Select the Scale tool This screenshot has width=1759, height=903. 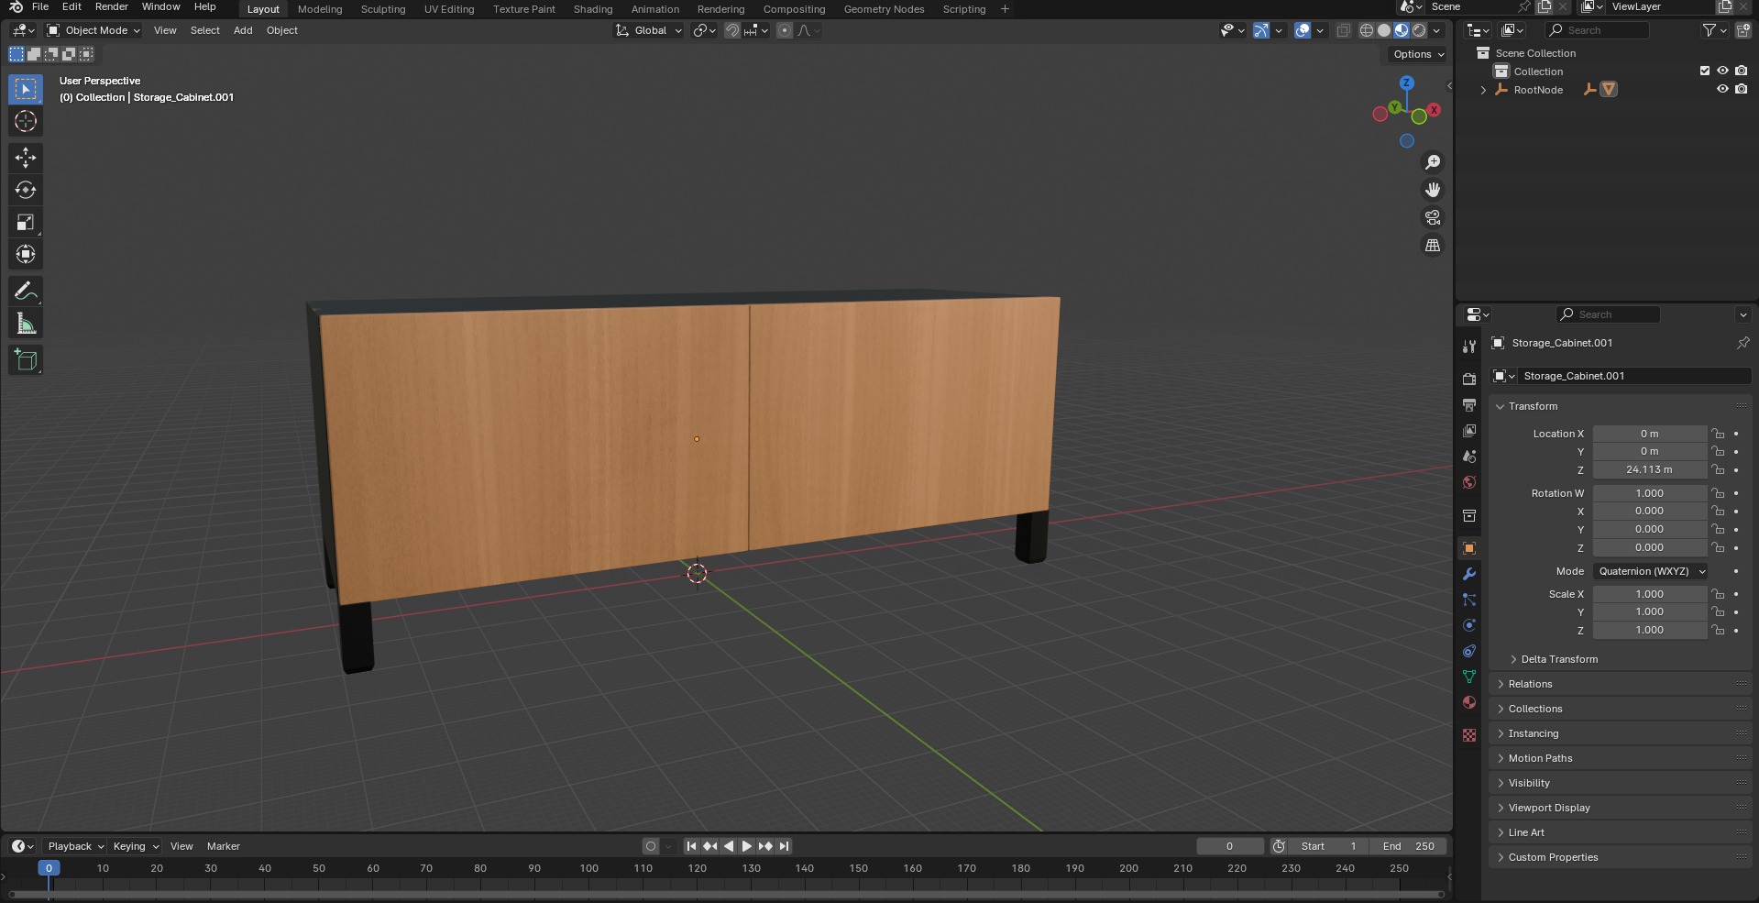(x=26, y=222)
